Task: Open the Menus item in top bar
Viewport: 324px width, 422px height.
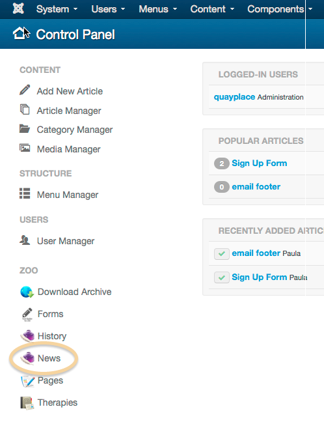Action: tap(158, 9)
